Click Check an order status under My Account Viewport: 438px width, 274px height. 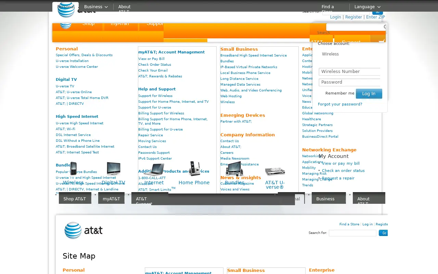pos(343,171)
